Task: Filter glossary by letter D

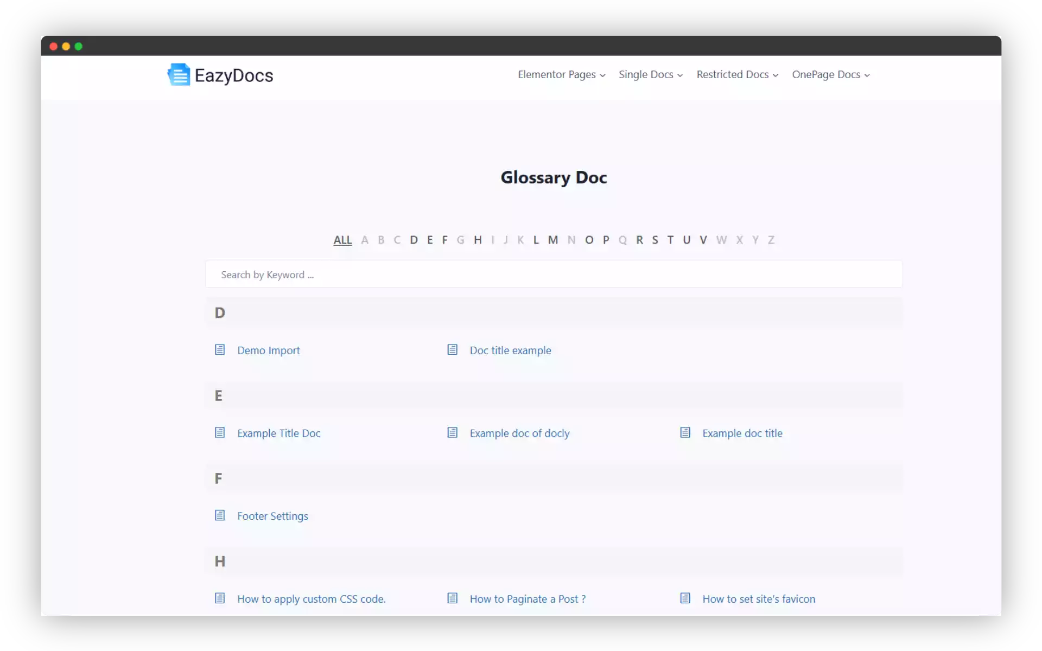Action: click(x=415, y=239)
